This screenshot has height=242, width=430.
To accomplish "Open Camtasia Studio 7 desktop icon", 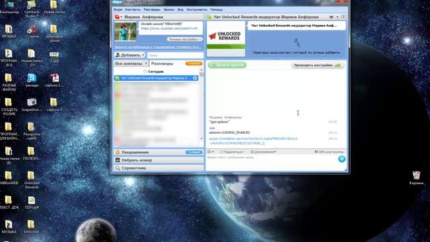I will tap(32, 9).
